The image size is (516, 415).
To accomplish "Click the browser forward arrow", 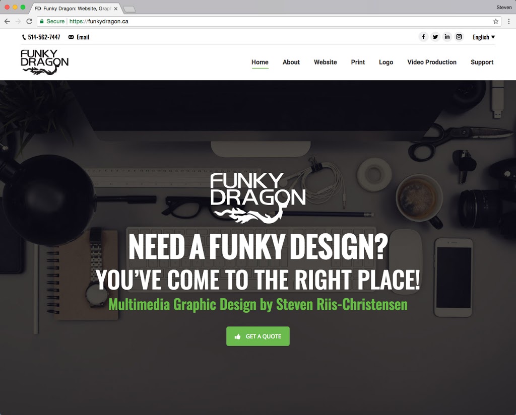I will coord(18,21).
